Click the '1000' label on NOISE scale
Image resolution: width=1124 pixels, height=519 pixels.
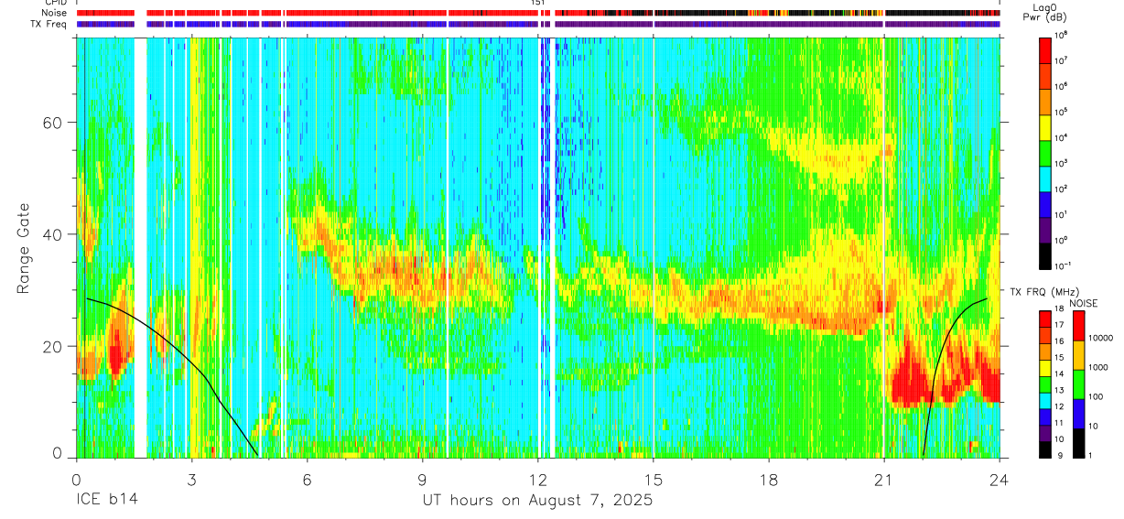click(x=1099, y=367)
